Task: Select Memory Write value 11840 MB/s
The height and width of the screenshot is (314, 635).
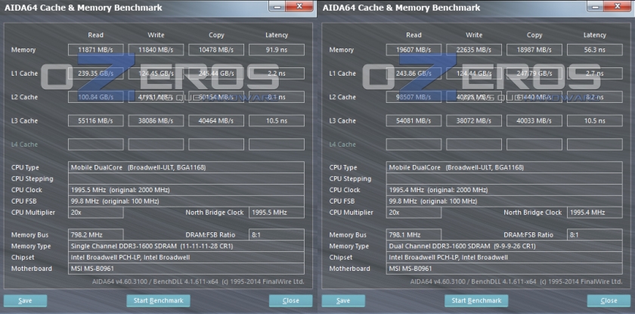Action: [156, 50]
